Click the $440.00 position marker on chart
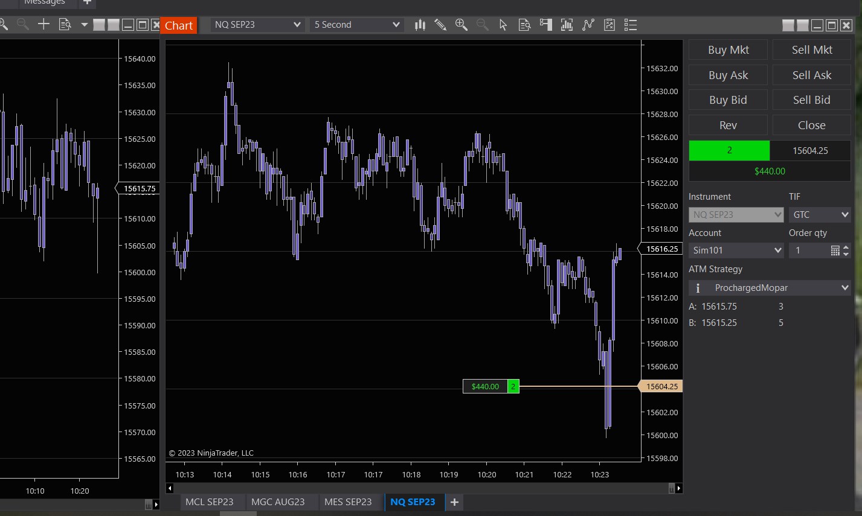Image resolution: width=862 pixels, height=516 pixels. pyautogui.click(x=485, y=386)
